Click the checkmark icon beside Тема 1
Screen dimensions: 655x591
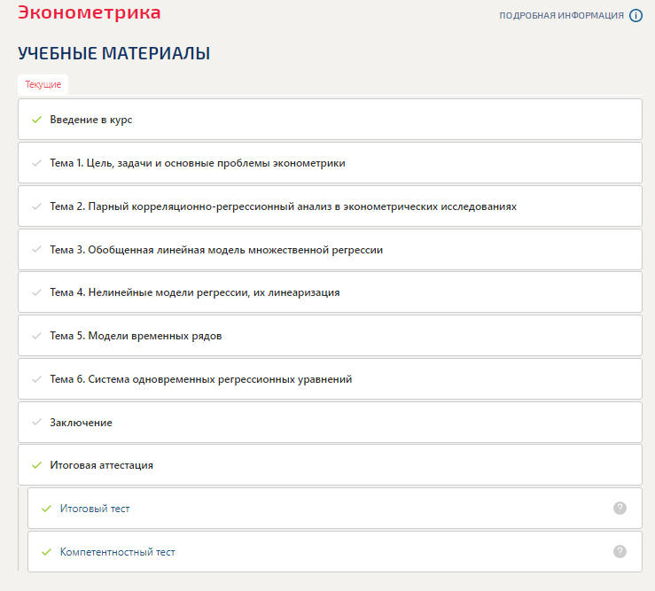36,163
